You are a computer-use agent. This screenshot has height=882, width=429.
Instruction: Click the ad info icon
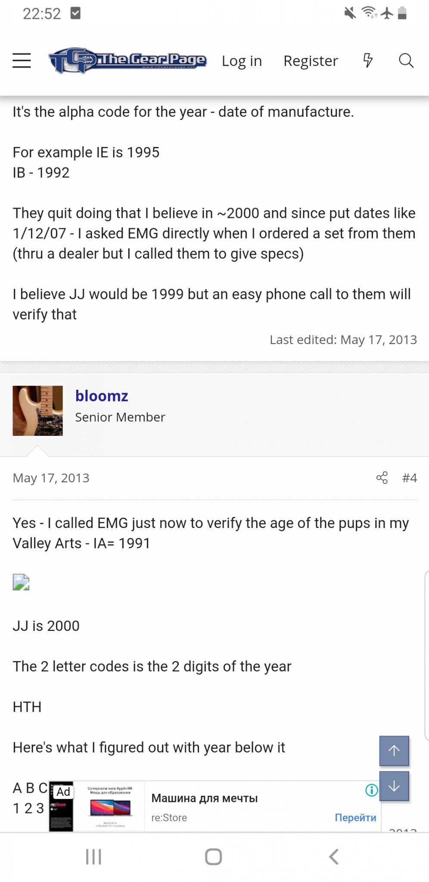371,790
